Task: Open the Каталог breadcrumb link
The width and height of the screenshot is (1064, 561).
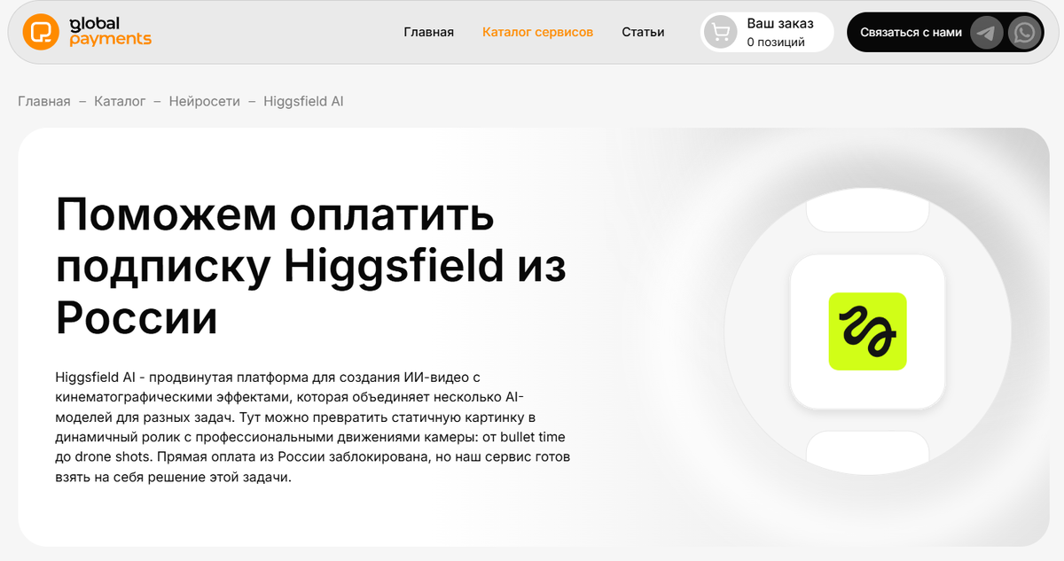Action: pos(120,101)
